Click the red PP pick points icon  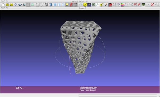coord(110,5)
